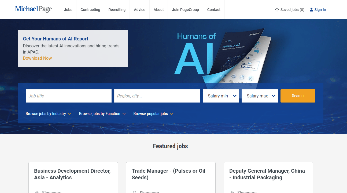Open the Jobs menu
The image size is (347, 193).
point(68,10)
